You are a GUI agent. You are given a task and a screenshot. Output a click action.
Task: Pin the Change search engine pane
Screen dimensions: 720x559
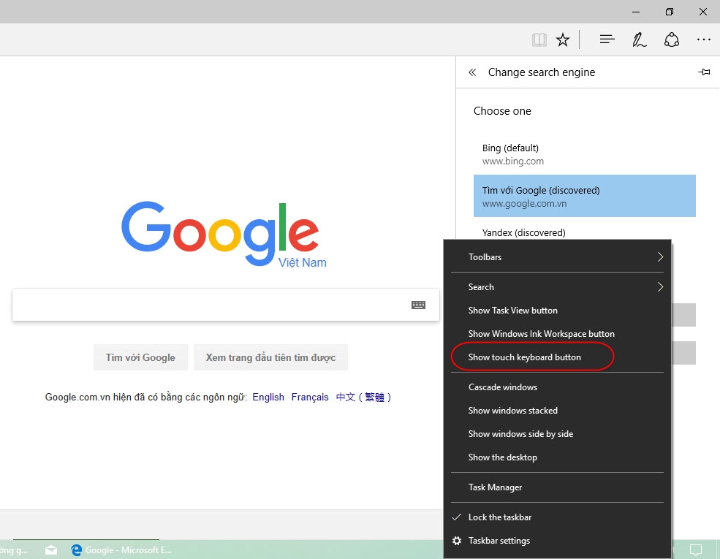coord(704,72)
